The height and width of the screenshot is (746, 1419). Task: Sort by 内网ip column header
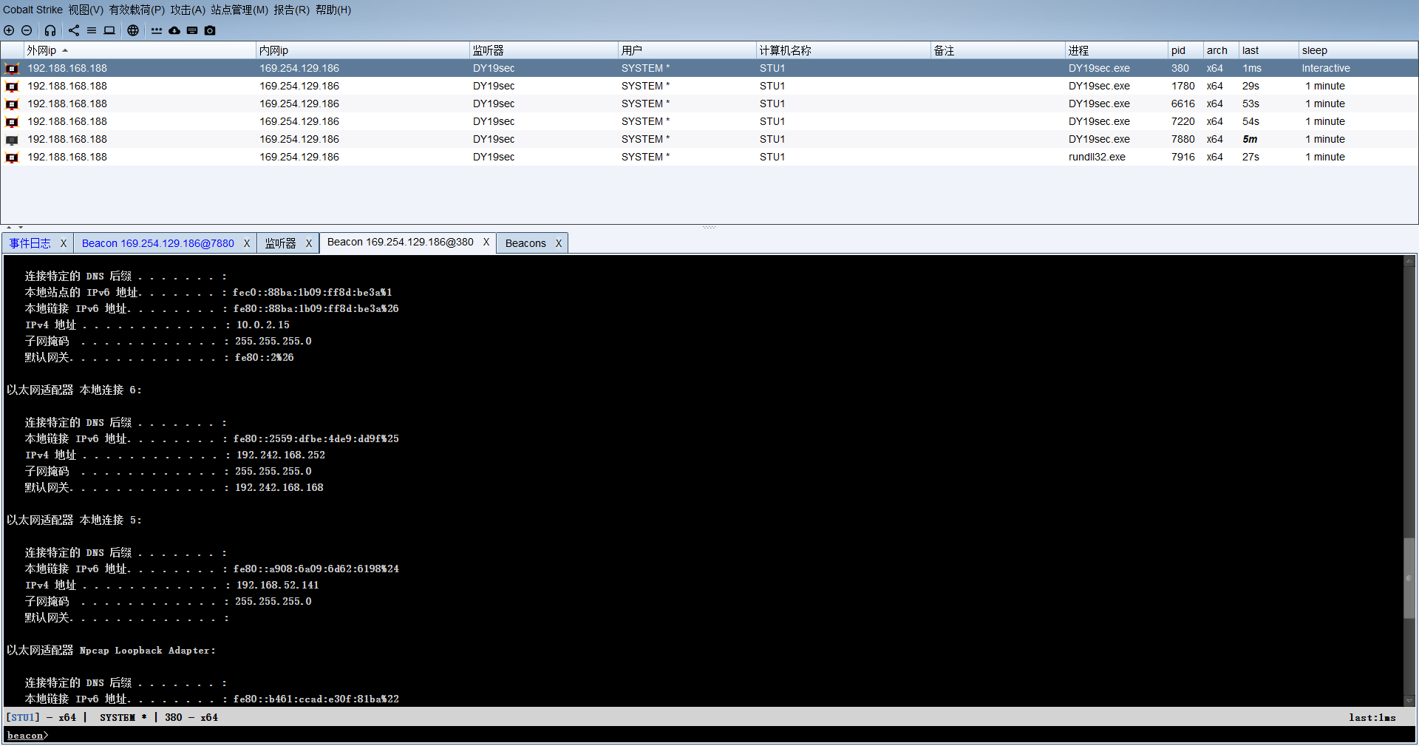point(363,50)
